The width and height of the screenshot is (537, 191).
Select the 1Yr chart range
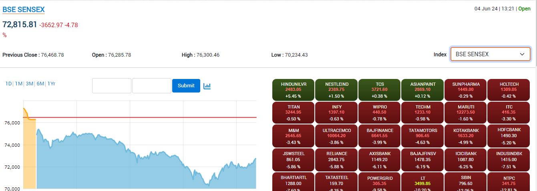[x=51, y=84]
